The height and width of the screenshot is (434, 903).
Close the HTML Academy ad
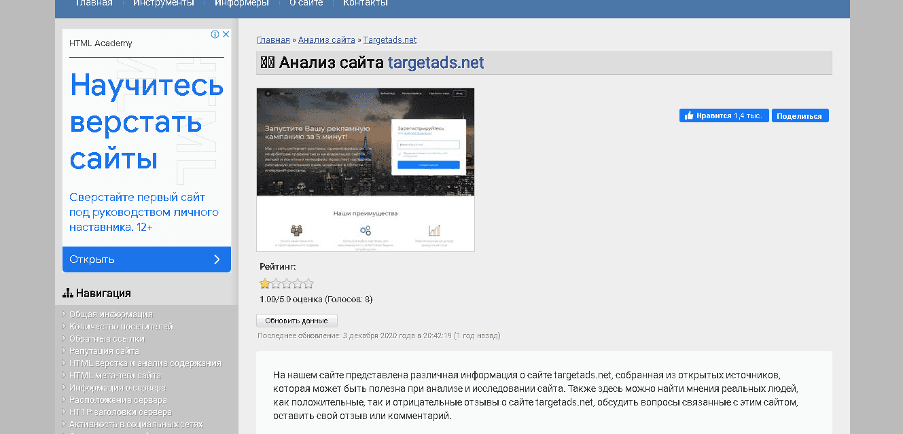click(x=226, y=33)
